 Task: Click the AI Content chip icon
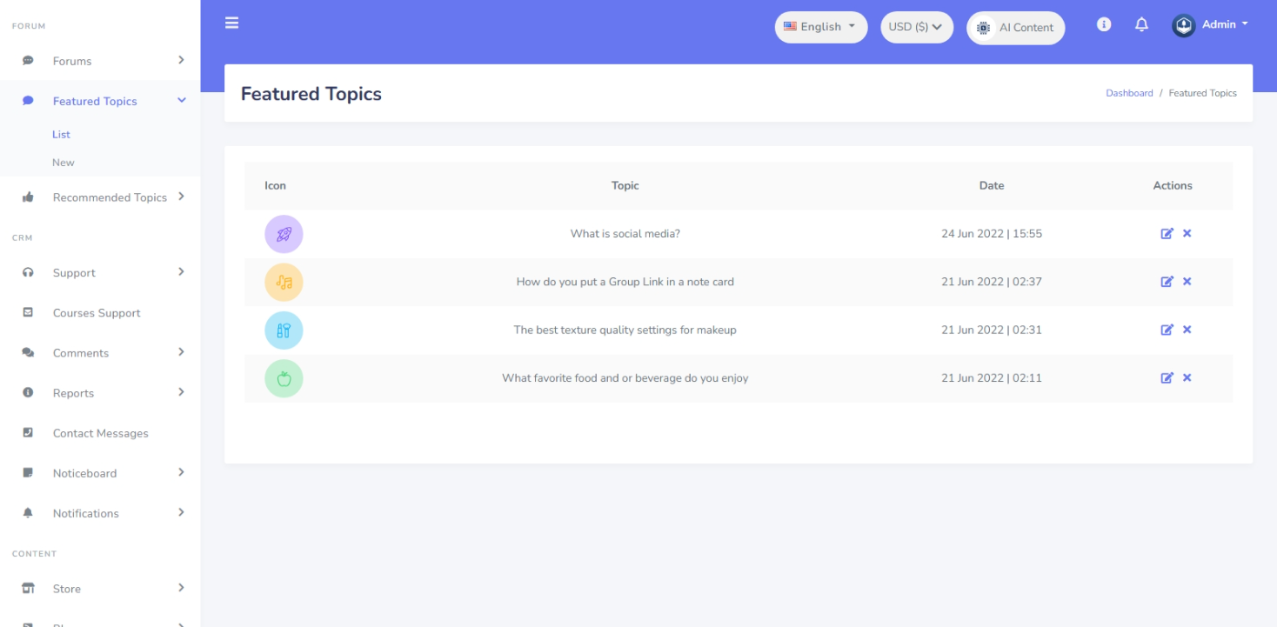pyautogui.click(x=983, y=28)
